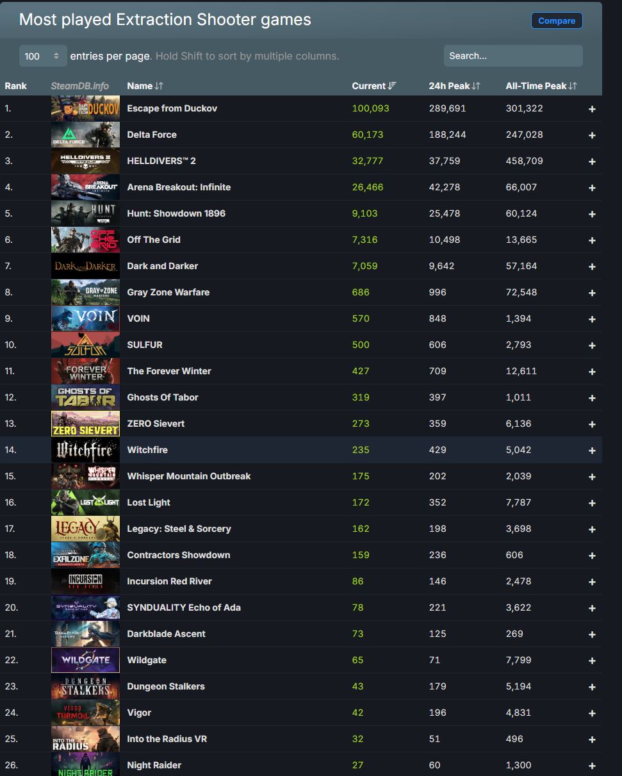
Task: Add SYNDUALITY Echo of Ada with plus icon
Action: [592, 608]
